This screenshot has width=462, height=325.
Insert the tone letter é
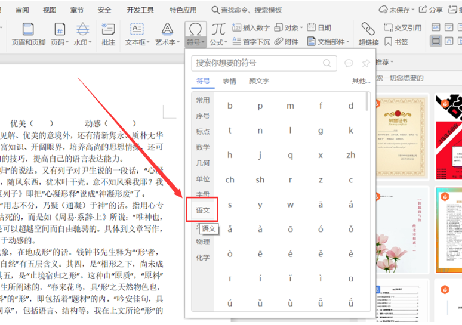290,254
